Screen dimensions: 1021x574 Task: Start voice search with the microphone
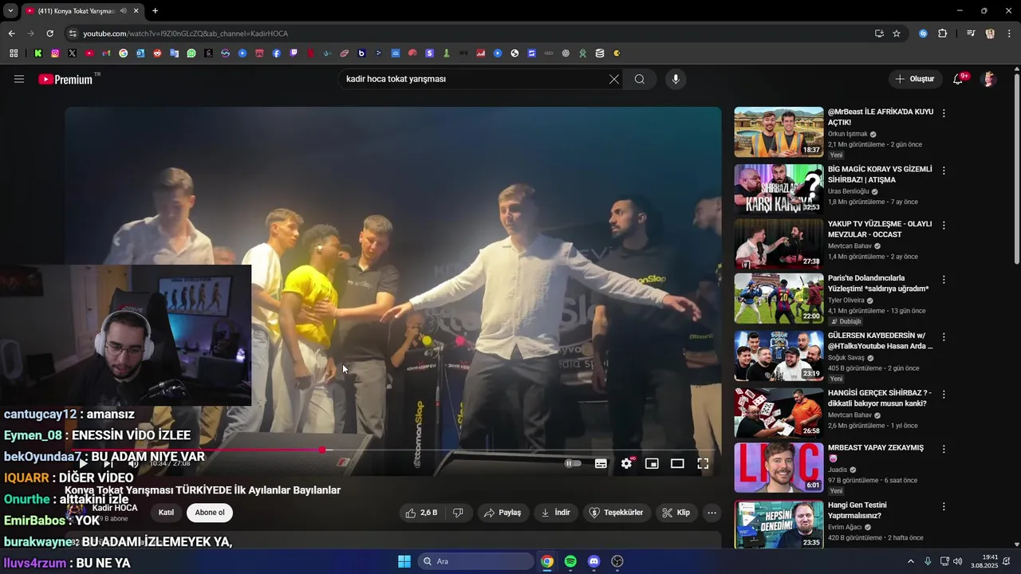point(676,79)
